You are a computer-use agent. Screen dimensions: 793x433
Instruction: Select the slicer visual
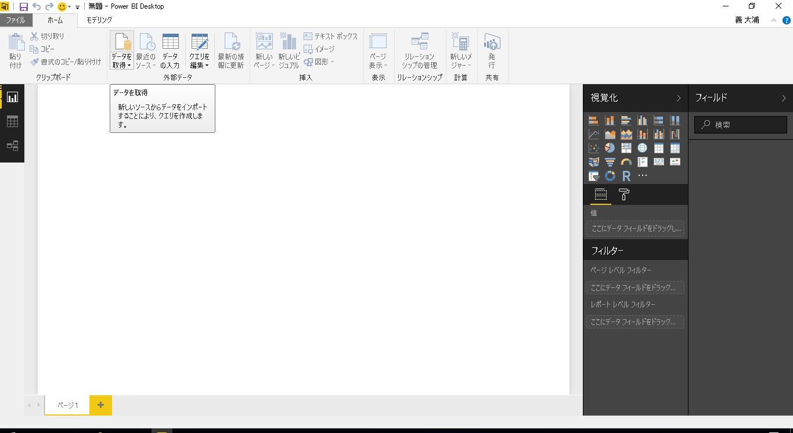click(593, 176)
